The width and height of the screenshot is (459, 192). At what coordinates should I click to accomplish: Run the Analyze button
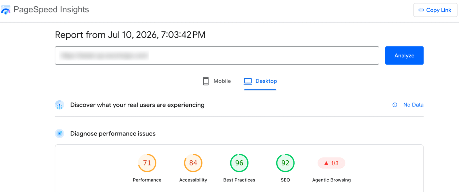click(x=404, y=55)
